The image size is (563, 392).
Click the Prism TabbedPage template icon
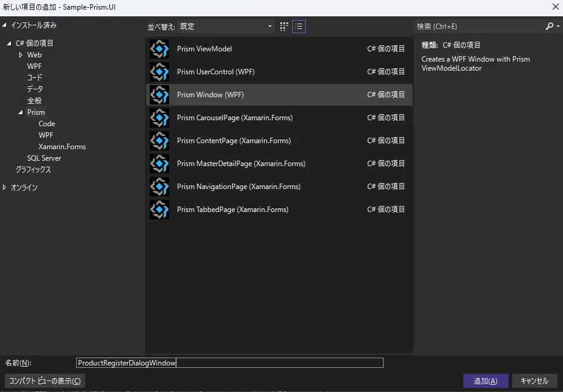(159, 210)
